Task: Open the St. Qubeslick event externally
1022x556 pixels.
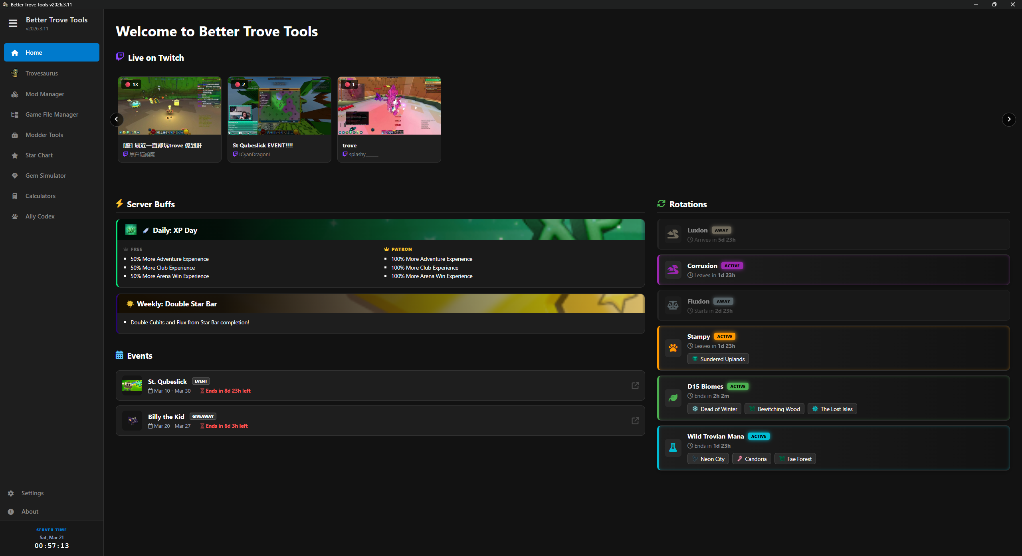Action: pos(635,385)
